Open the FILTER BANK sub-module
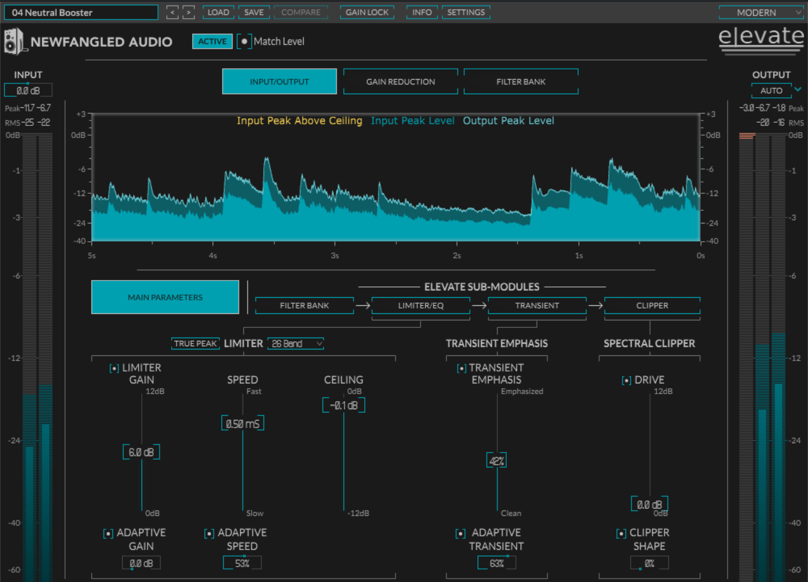This screenshot has width=808, height=582. [304, 305]
